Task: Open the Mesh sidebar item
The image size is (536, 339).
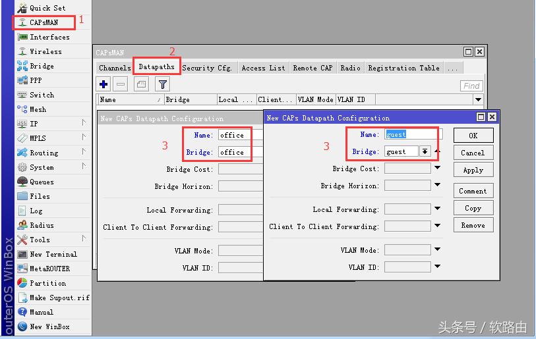Action: [x=53, y=109]
